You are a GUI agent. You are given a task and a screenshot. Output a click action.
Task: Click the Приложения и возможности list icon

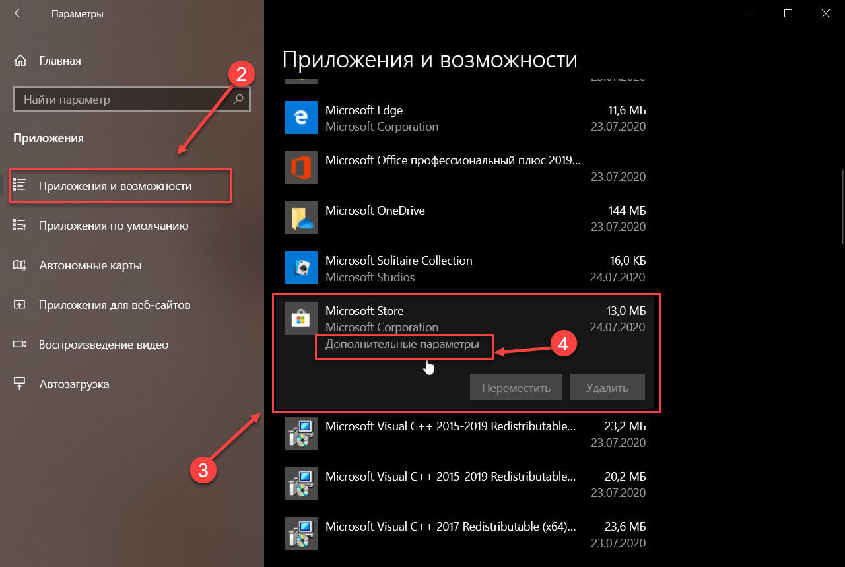[20, 186]
